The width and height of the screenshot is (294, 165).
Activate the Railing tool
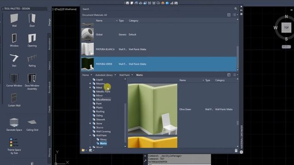tap(32, 60)
